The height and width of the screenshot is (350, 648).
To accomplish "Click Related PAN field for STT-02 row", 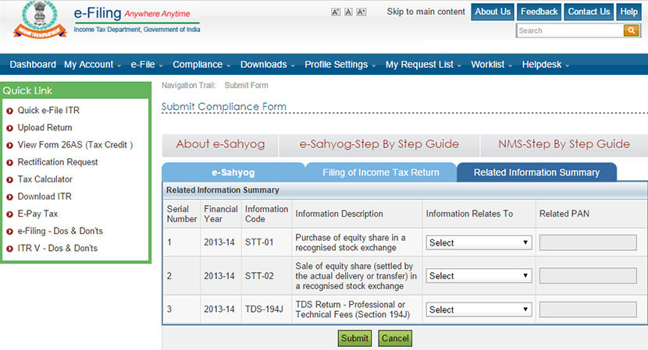I will (588, 276).
